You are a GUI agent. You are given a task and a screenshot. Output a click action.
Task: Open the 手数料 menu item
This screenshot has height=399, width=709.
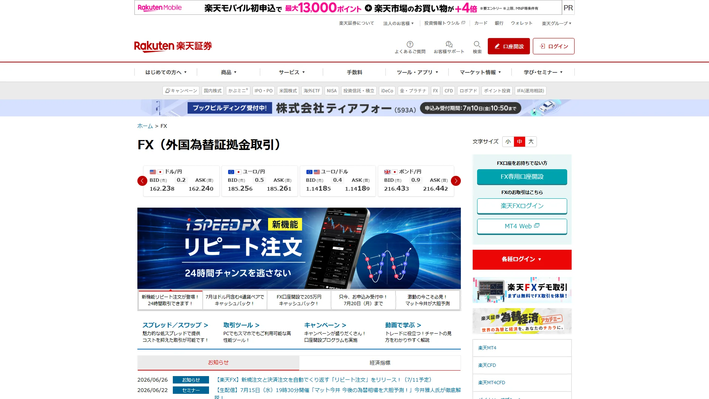[354, 72]
